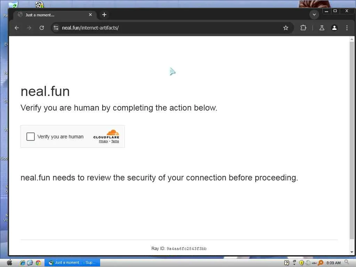Screen dimensions: 356x267
Task: Check the Verify you are human box
Action: pos(31,137)
